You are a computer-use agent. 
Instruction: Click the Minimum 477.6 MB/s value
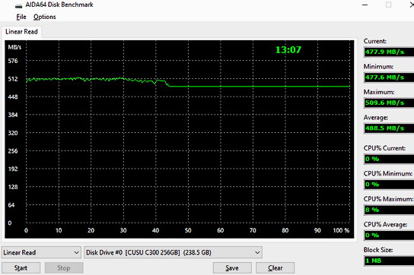click(389, 77)
